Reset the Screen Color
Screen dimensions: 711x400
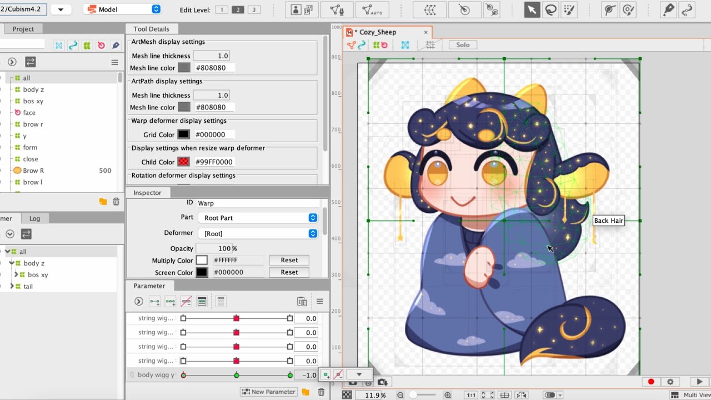pyautogui.click(x=289, y=272)
